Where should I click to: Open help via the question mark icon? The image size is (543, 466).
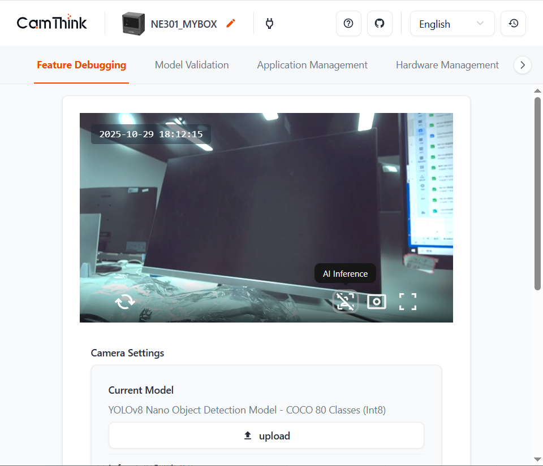[348, 24]
